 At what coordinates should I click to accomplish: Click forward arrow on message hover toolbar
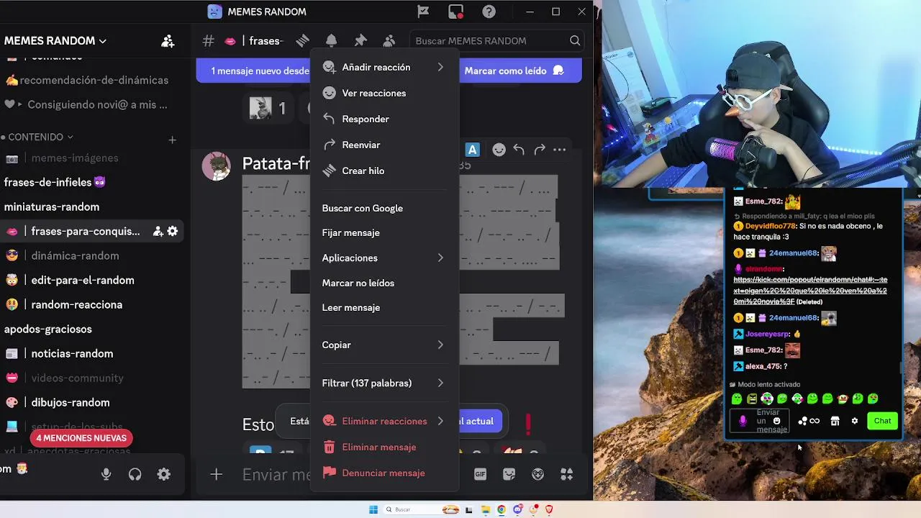(539, 150)
